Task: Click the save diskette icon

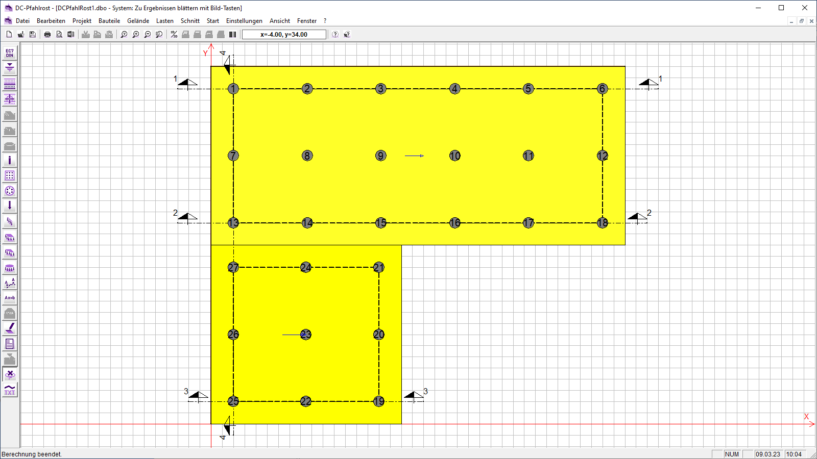Action: tap(33, 35)
